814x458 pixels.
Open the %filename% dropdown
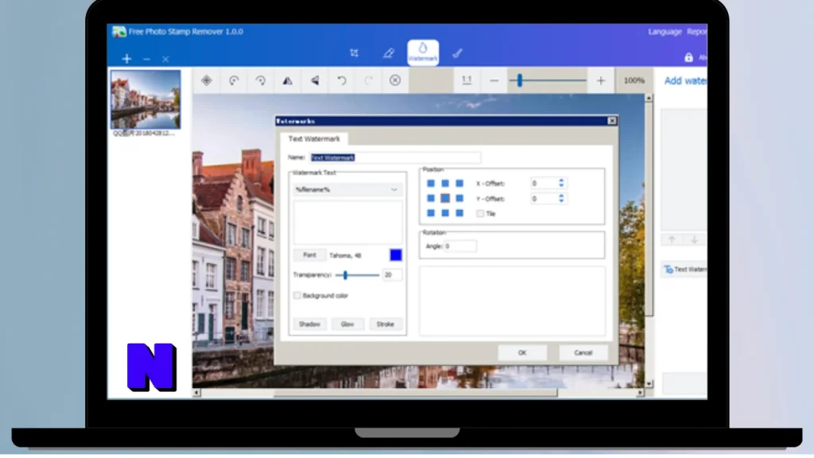[347, 189]
